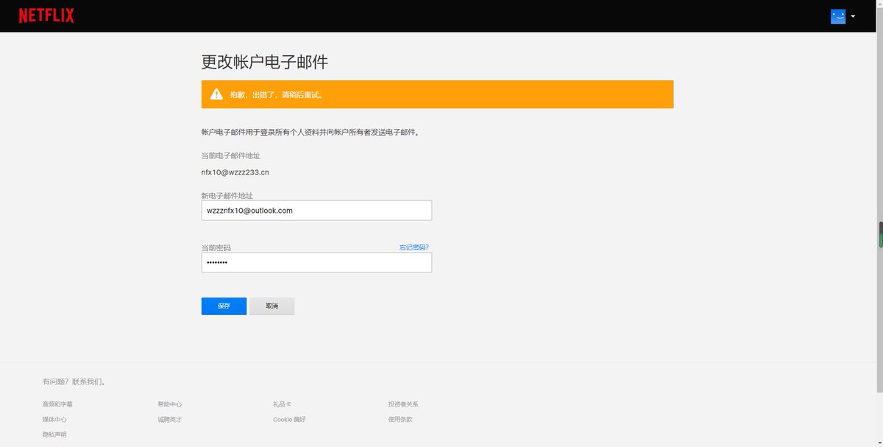
Task: View the 使用条款 footer link
Action: 400,420
